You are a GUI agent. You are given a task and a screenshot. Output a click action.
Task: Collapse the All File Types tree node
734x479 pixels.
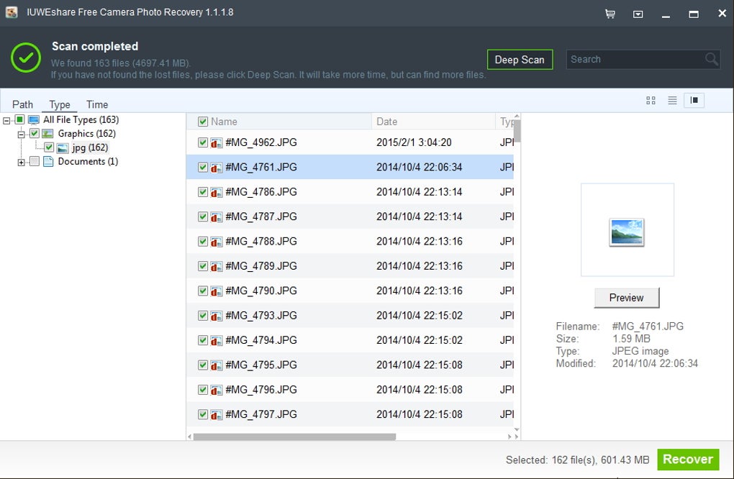pyautogui.click(x=6, y=120)
